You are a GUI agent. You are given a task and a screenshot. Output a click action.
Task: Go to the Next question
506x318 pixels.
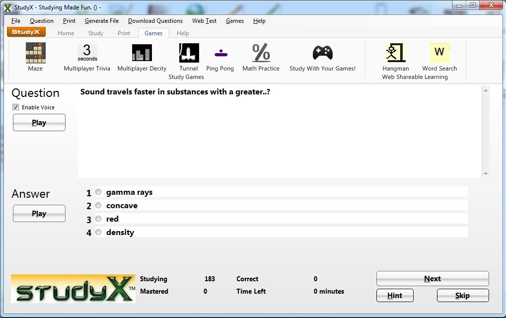[433, 279]
